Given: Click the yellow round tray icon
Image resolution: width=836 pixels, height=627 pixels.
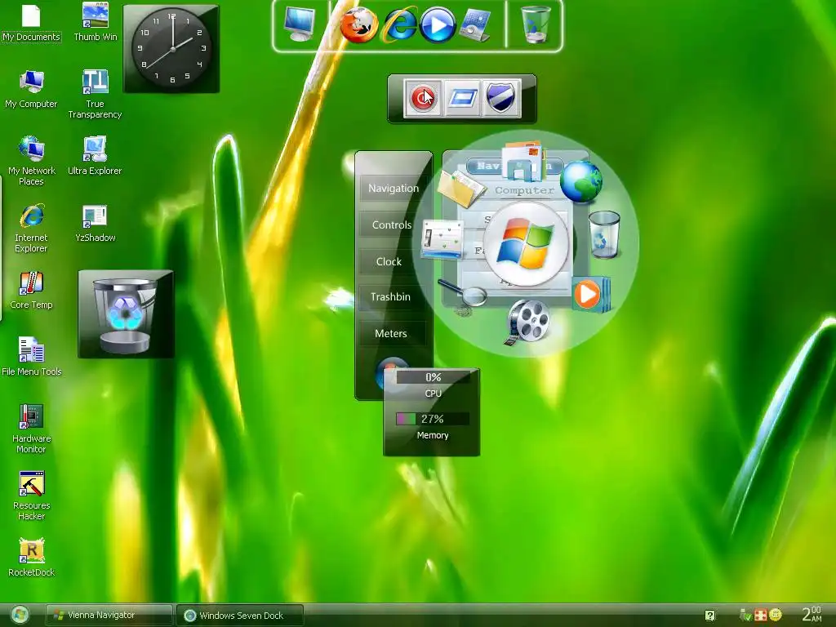Looking at the screenshot, I should [776, 615].
